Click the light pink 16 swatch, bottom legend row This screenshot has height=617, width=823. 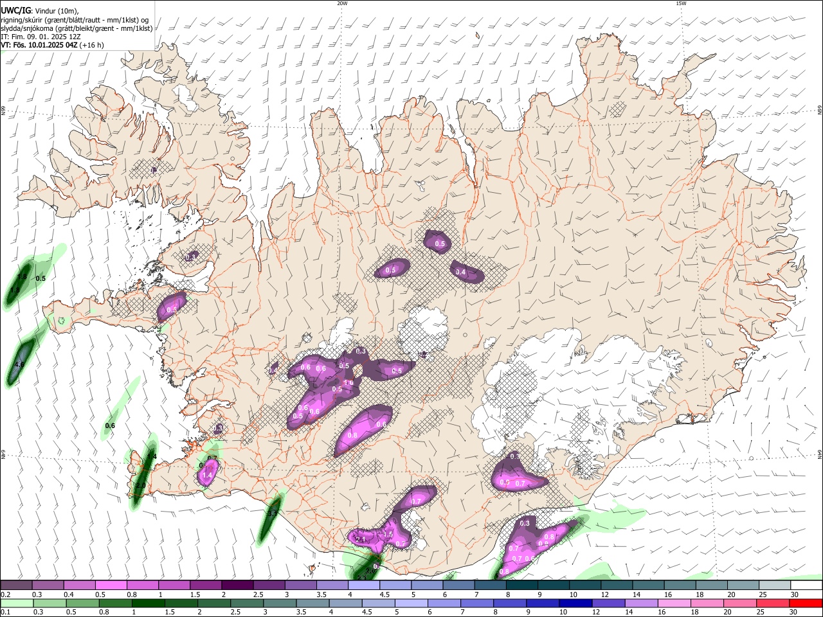[674, 604]
